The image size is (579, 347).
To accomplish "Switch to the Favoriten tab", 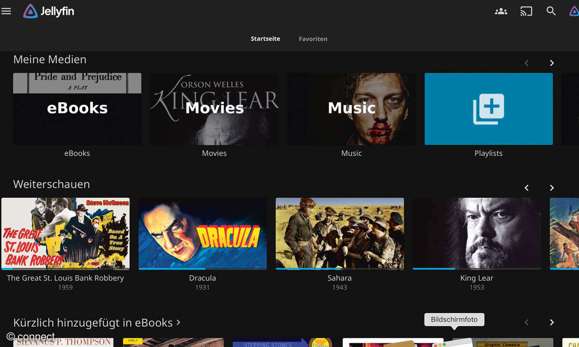I will (313, 39).
